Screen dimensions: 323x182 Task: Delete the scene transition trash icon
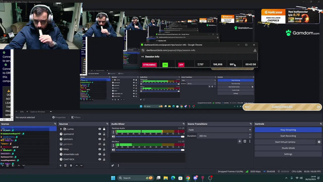coord(245,141)
